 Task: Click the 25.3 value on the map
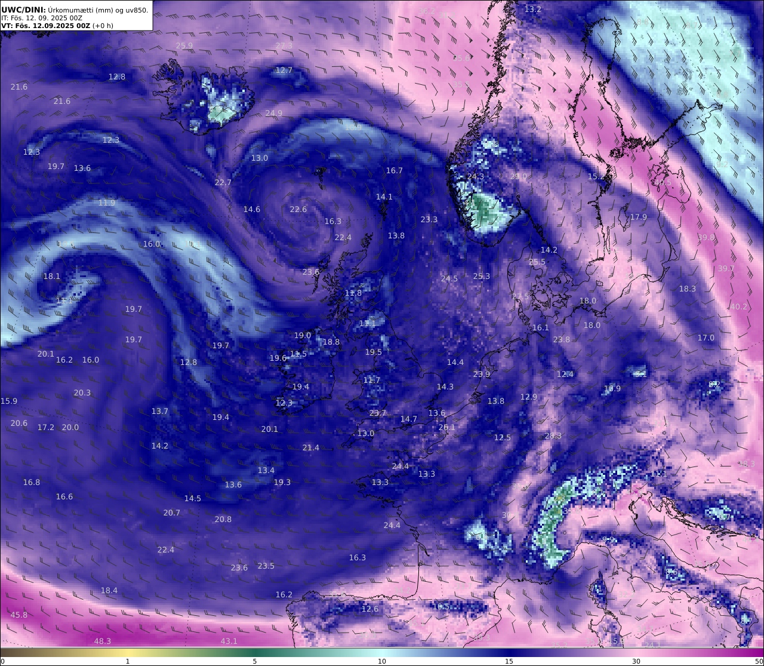[x=482, y=277]
